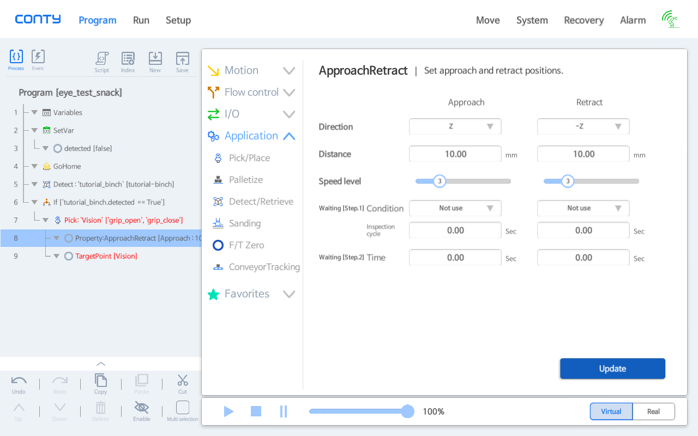Add a Palletize command
The image size is (698, 436).
pos(245,180)
